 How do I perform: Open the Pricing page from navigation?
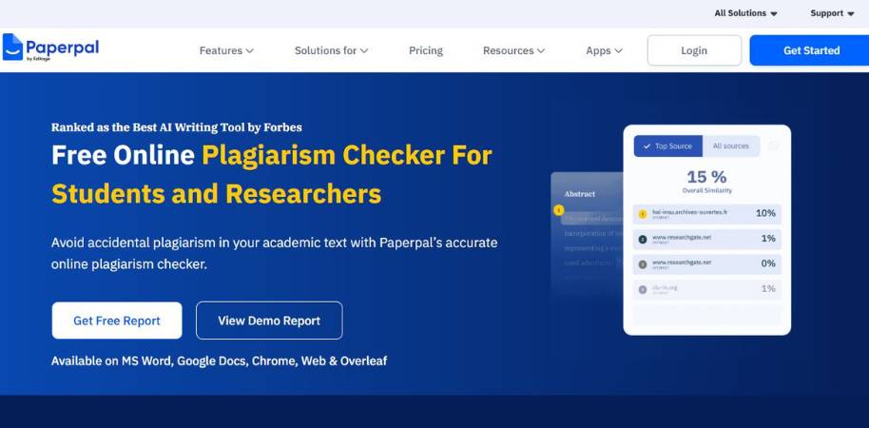pyautogui.click(x=426, y=50)
